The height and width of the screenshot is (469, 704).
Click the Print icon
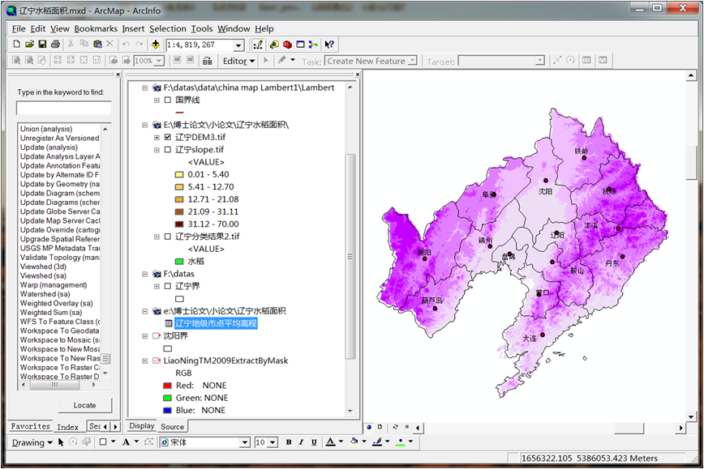[x=55, y=45]
